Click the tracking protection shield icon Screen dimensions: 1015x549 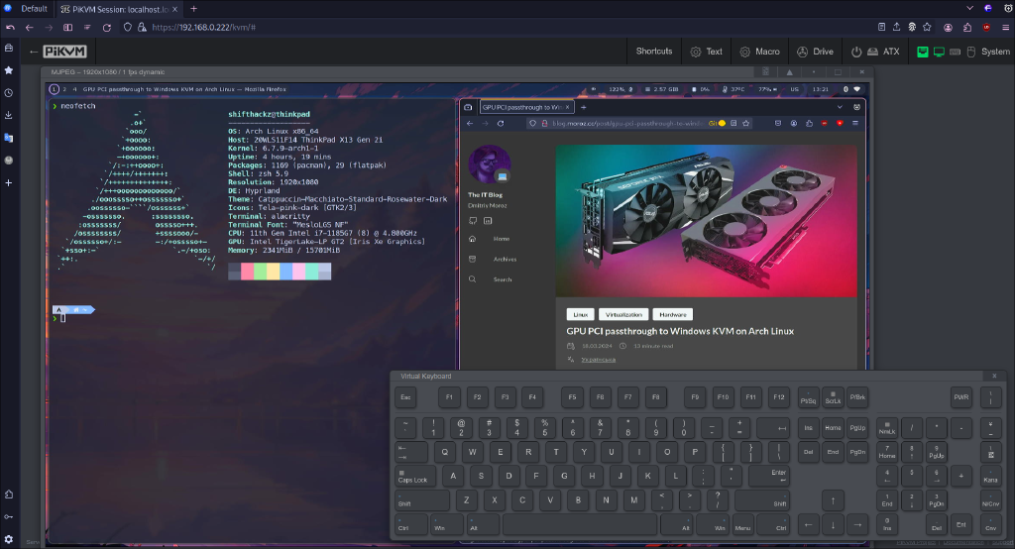tap(128, 27)
